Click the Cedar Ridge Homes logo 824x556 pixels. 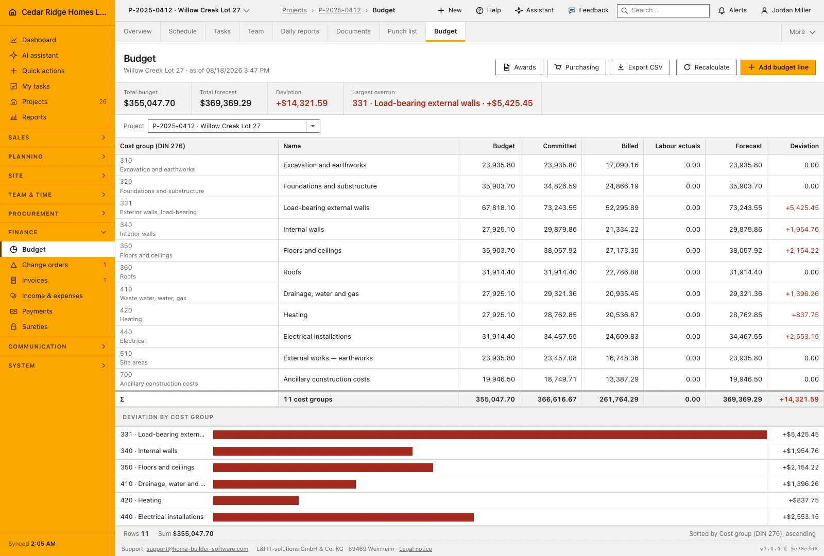click(x=13, y=12)
